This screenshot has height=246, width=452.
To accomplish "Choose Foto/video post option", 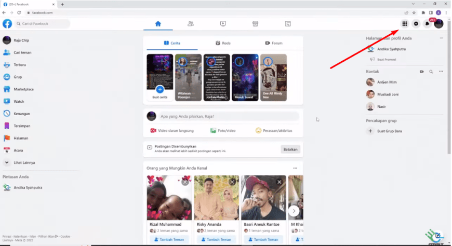I will point(223,131).
